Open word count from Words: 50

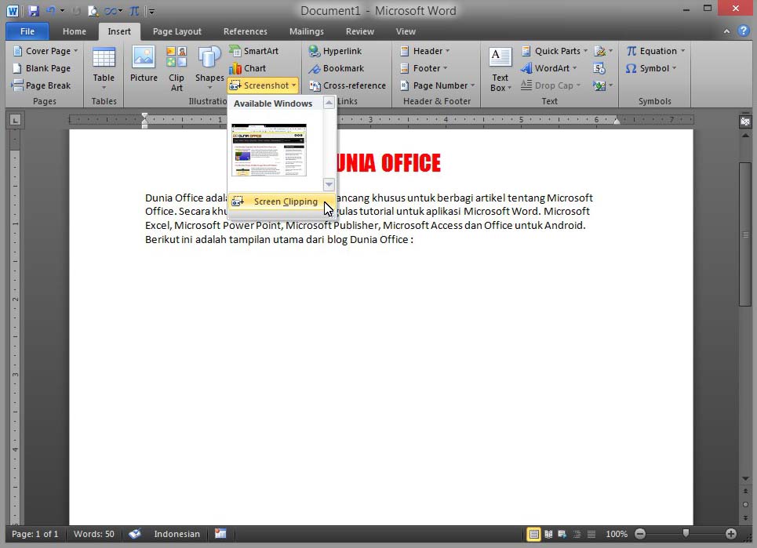[x=93, y=534]
